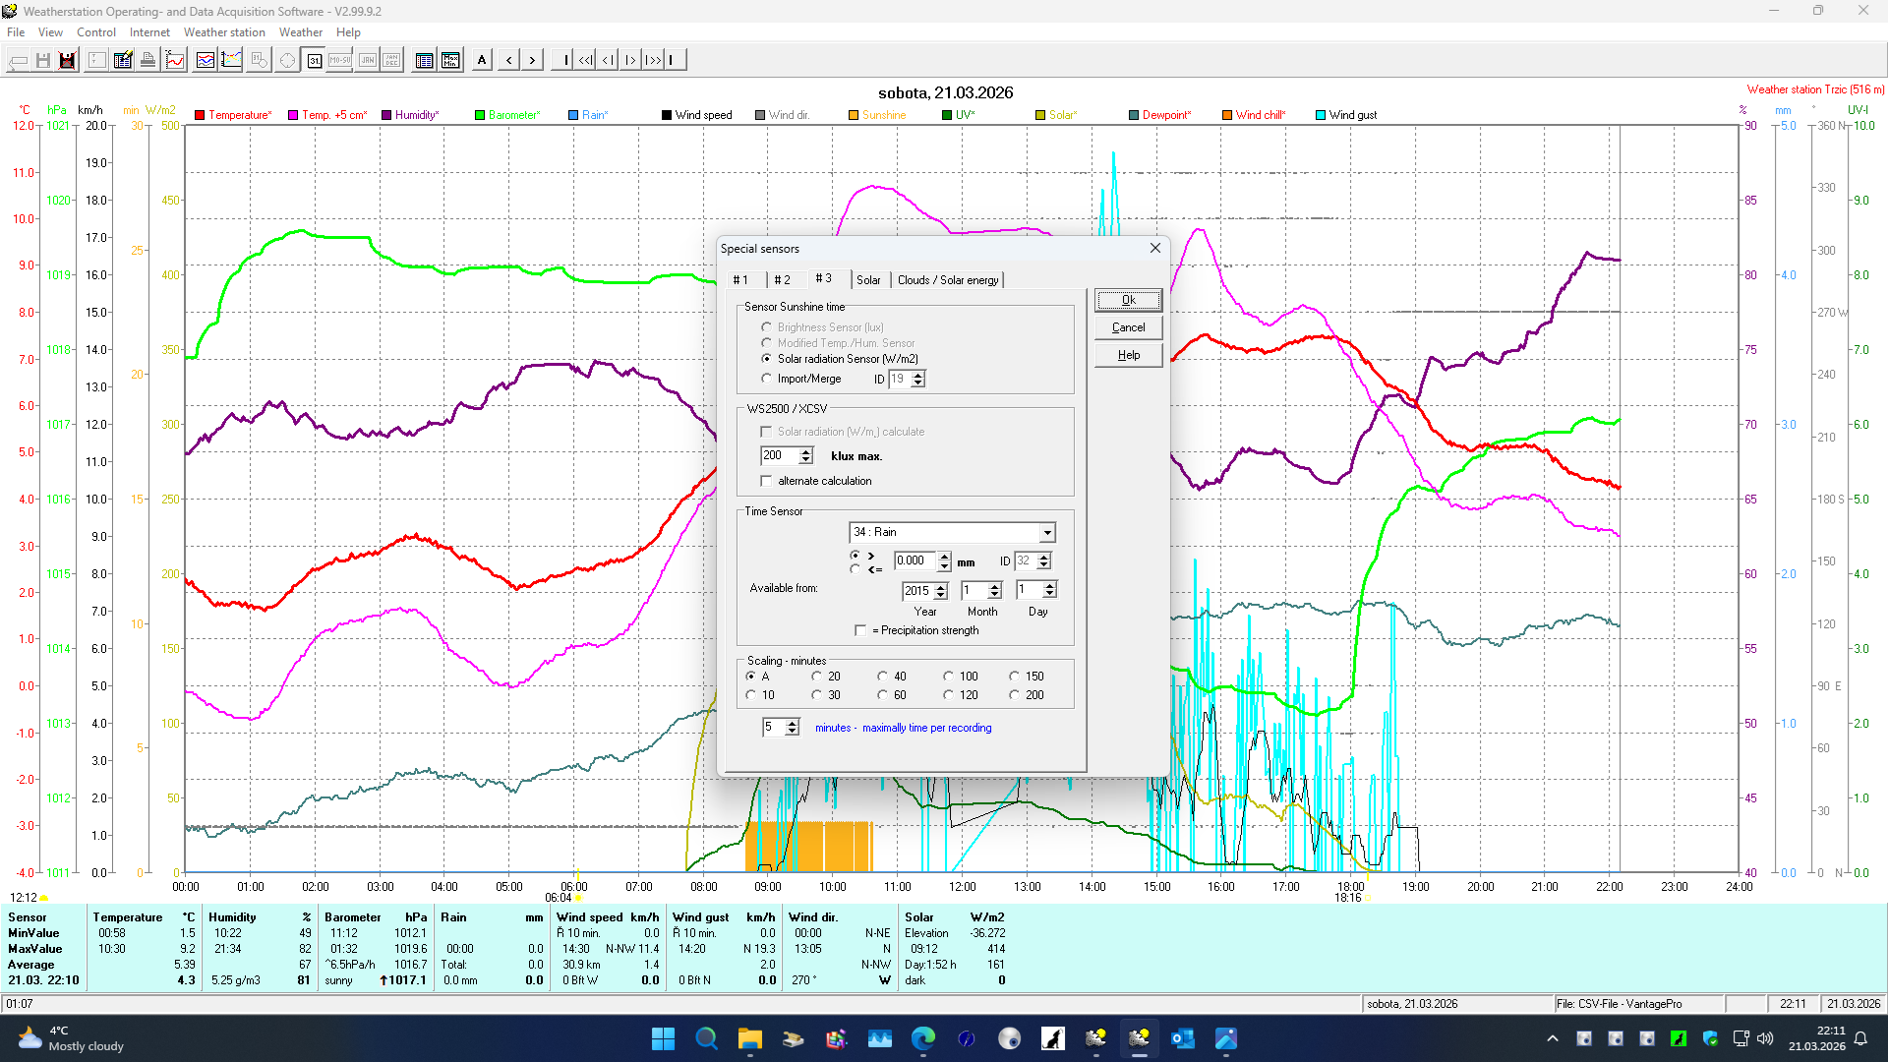Click the JAN-DEC year view icon
This screenshot has height=1062, width=1888.
(x=390, y=60)
